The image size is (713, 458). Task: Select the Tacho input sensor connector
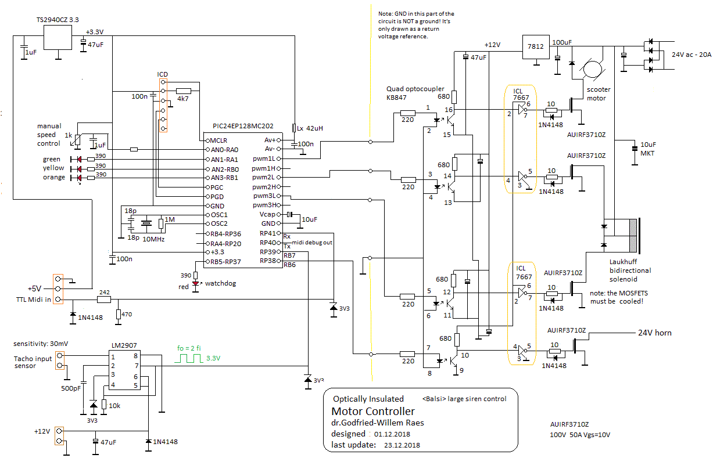59,362
